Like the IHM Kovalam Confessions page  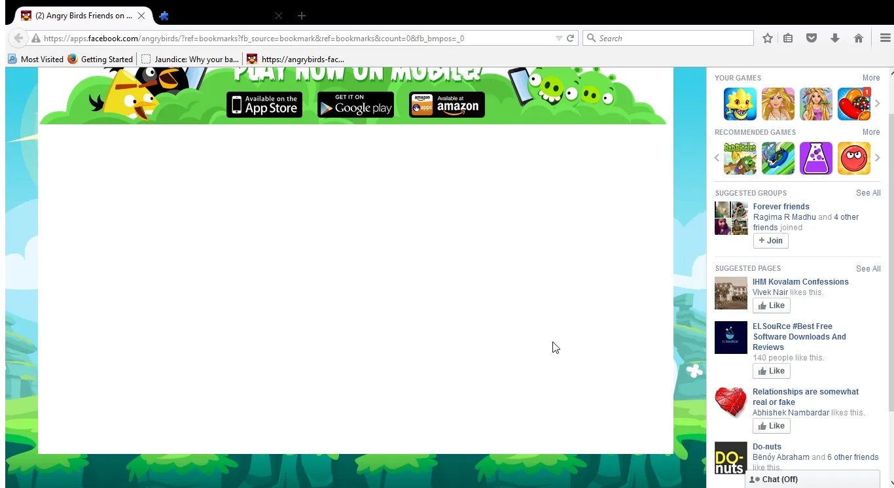coord(771,305)
